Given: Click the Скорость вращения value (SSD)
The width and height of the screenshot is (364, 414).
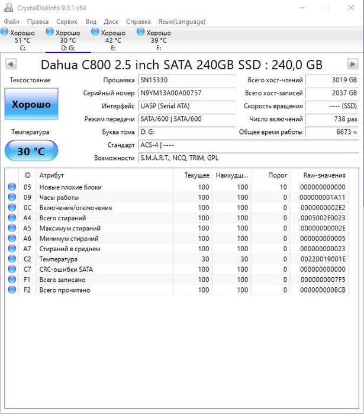Looking at the screenshot, I should pyautogui.click(x=332, y=106).
